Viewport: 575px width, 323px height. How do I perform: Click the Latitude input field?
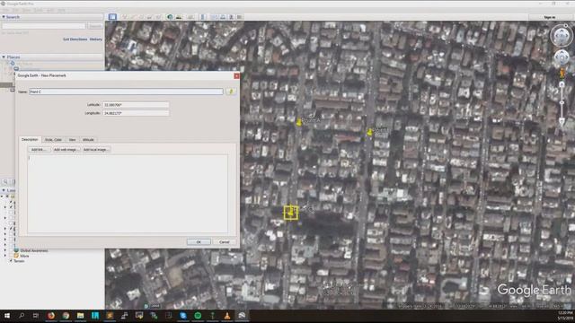click(x=136, y=105)
